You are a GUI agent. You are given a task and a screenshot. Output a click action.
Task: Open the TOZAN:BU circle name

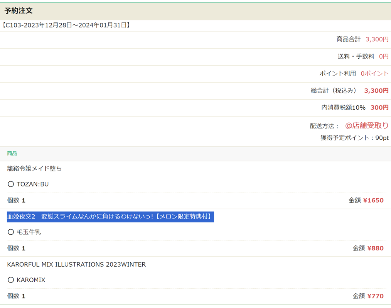point(33,184)
